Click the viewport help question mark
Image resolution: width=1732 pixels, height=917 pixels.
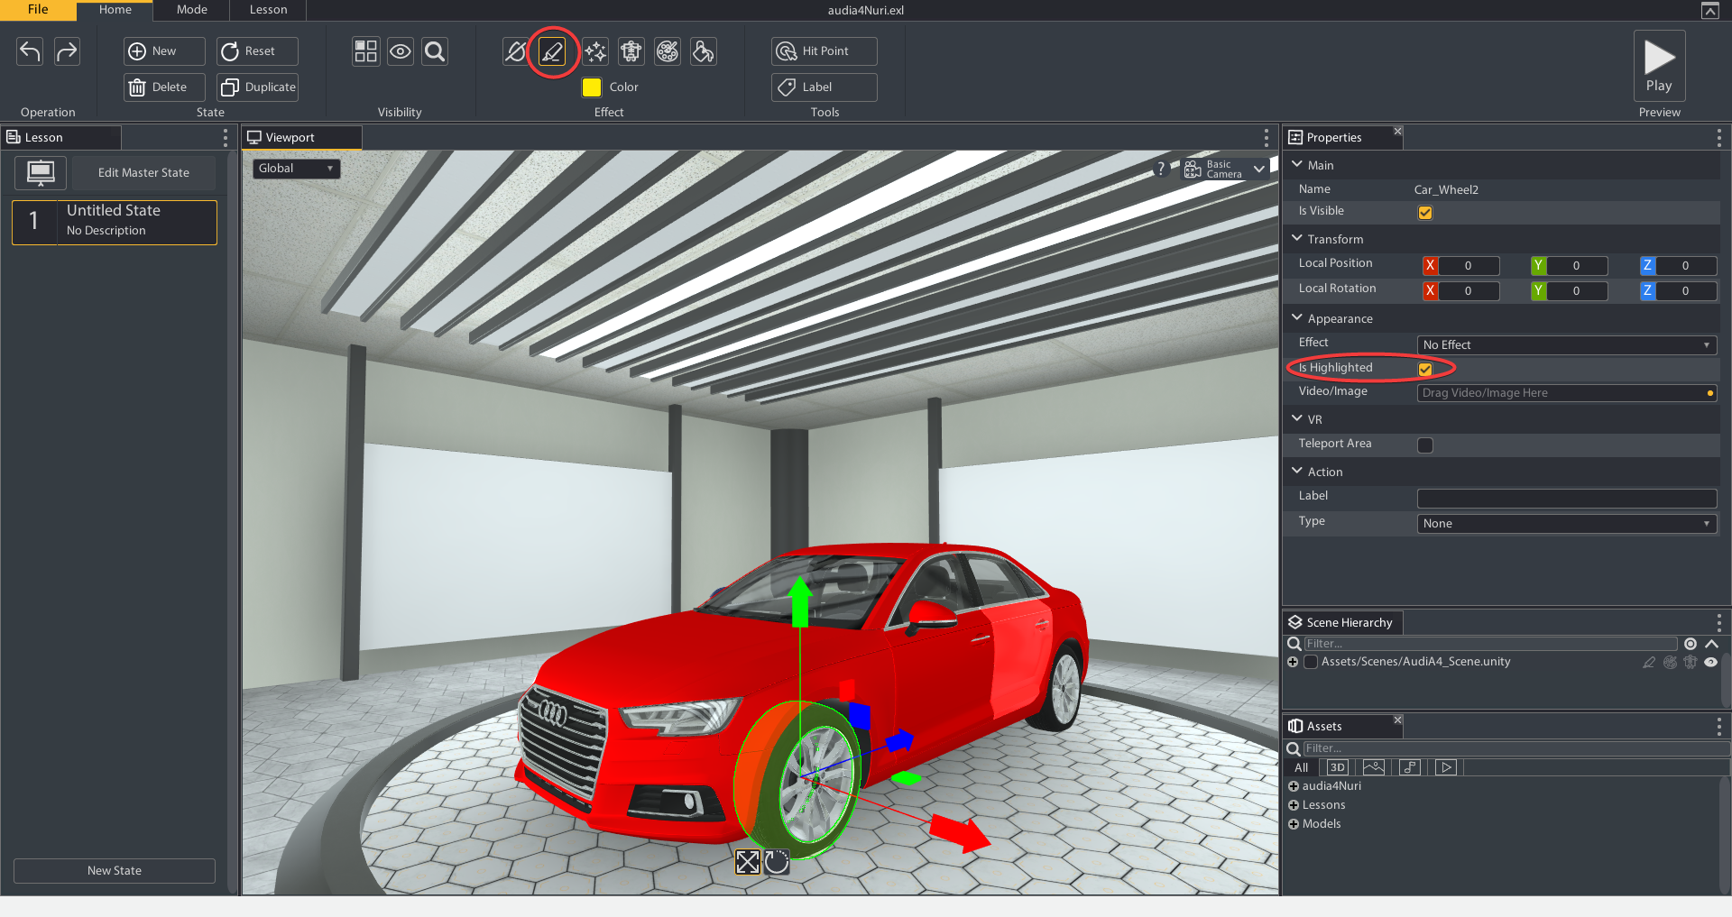[1161, 169]
